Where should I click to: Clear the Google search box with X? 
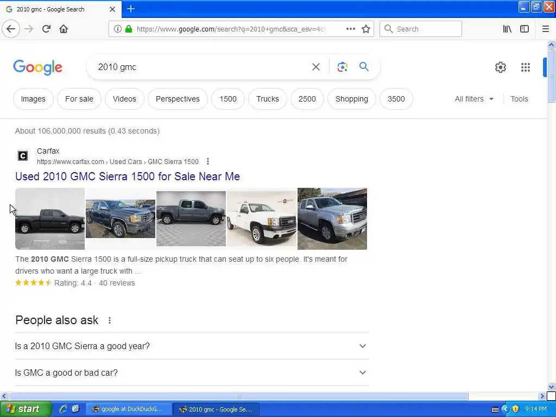coord(315,67)
